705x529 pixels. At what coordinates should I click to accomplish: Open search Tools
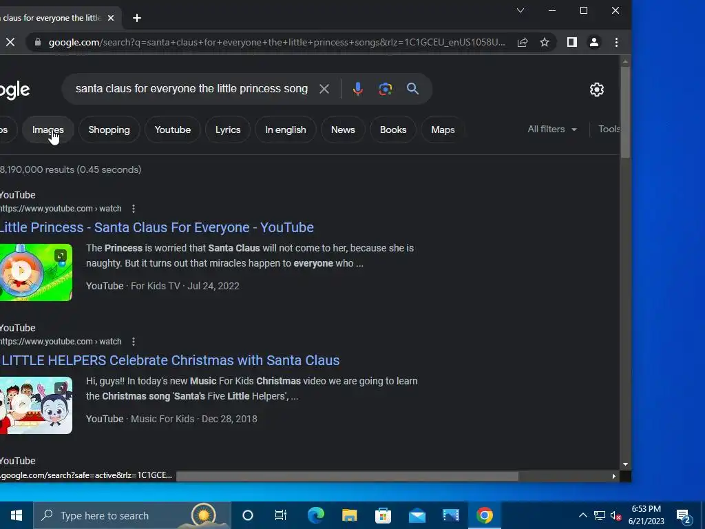click(609, 129)
